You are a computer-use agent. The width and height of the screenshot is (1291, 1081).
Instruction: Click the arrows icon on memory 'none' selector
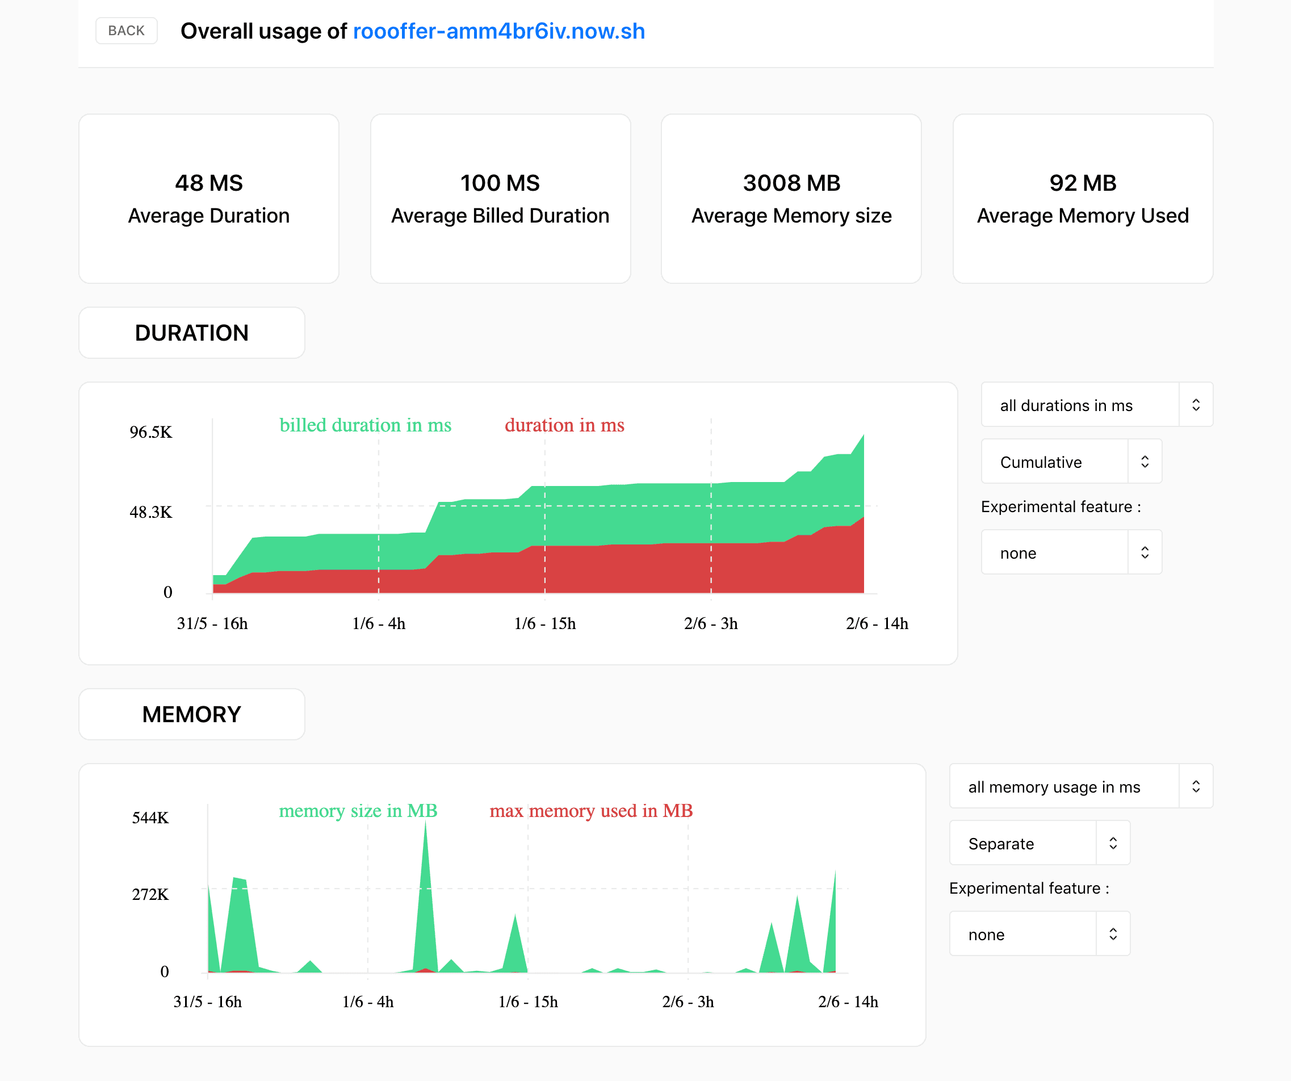coord(1113,934)
